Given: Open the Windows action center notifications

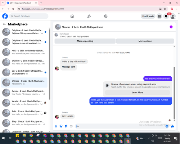Looking at the screenshot, I should click(x=176, y=138).
